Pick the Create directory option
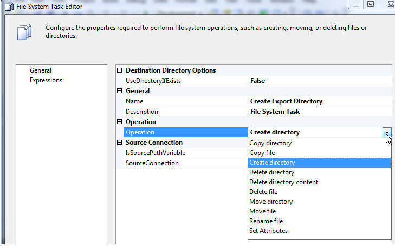The height and width of the screenshot is (246, 395). point(272,163)
